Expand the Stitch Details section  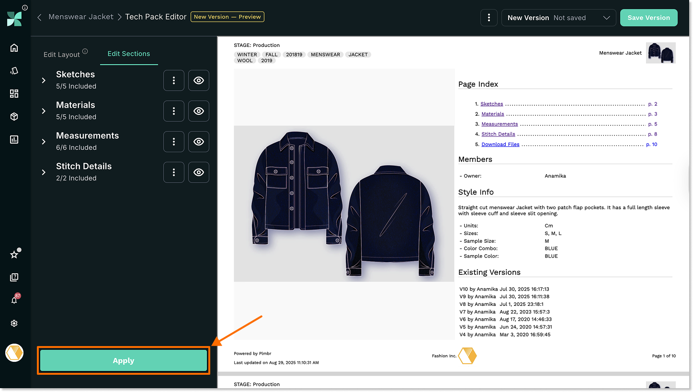pos(44,172)
